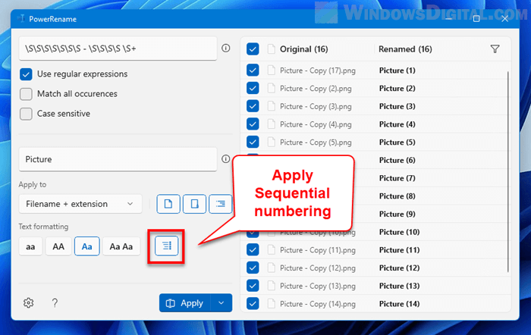The image size is (531, 335).
Task: Click renamed entry 'Picture (1)'
Action: click(x=397, y=70)
